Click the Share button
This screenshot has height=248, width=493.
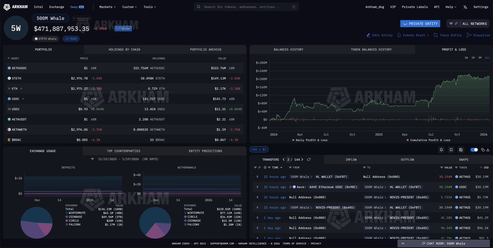click(123, 28)
